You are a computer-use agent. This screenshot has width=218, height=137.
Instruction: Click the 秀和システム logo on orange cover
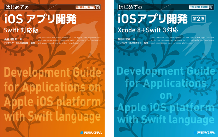[x=91, y=133]
